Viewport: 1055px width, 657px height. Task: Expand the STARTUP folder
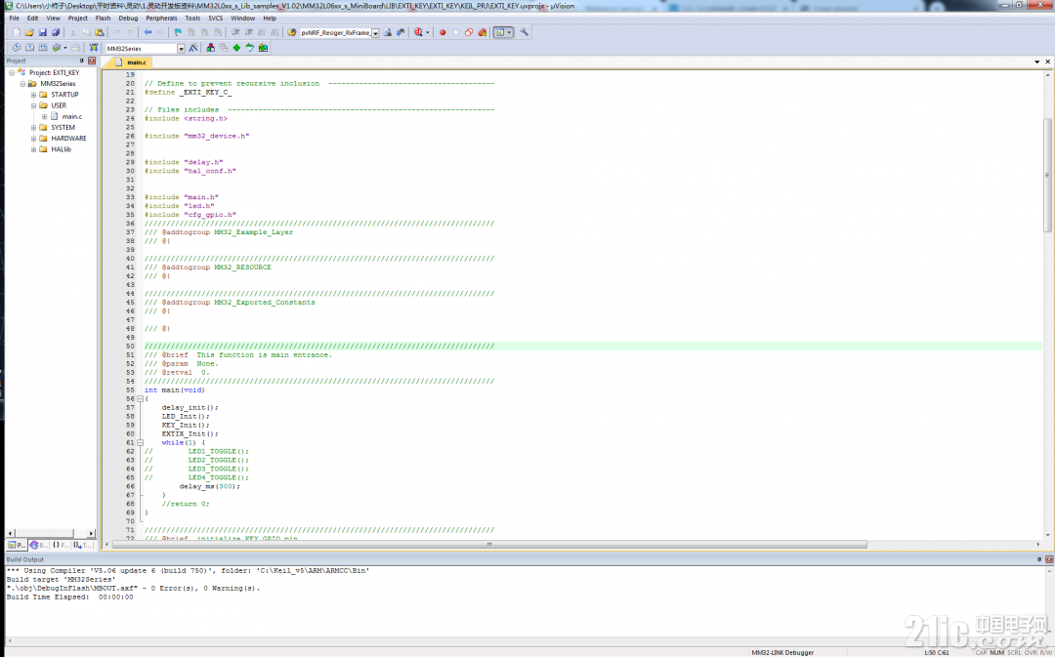33,95
